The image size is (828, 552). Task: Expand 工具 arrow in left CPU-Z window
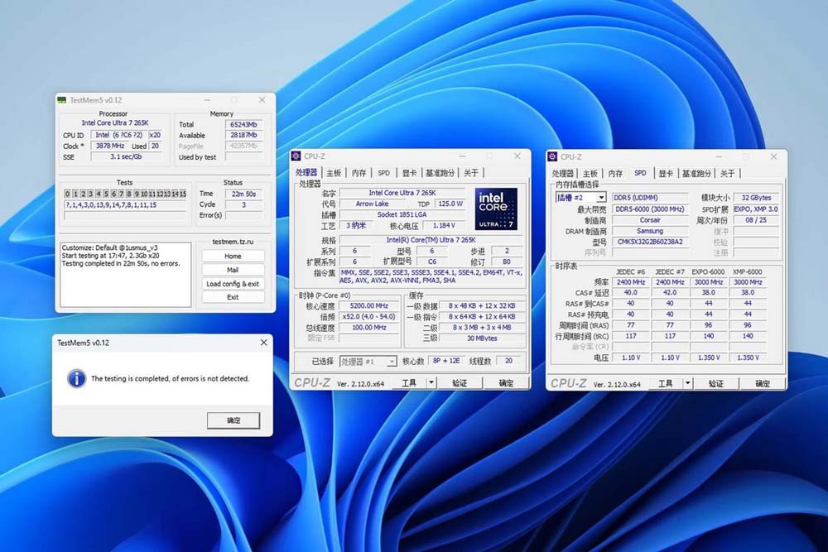pyautogui.click(x=431, y=382)
